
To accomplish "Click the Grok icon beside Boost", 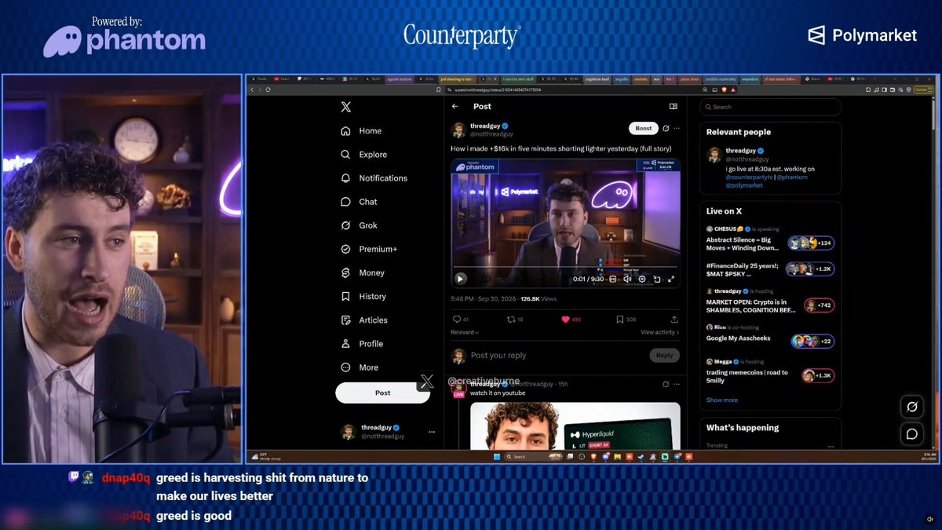I will 666,128.
